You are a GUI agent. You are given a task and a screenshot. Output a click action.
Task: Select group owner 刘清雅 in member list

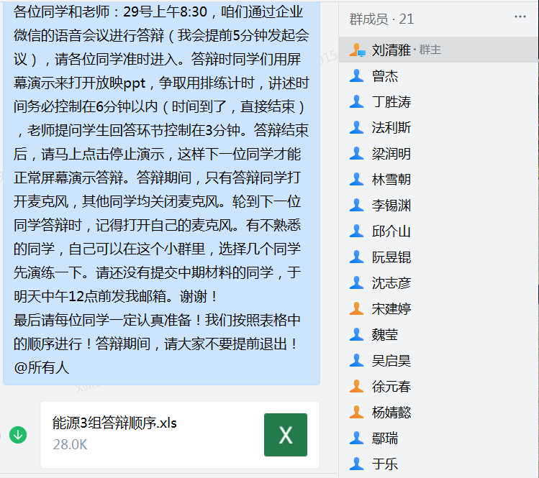[391, 50]
